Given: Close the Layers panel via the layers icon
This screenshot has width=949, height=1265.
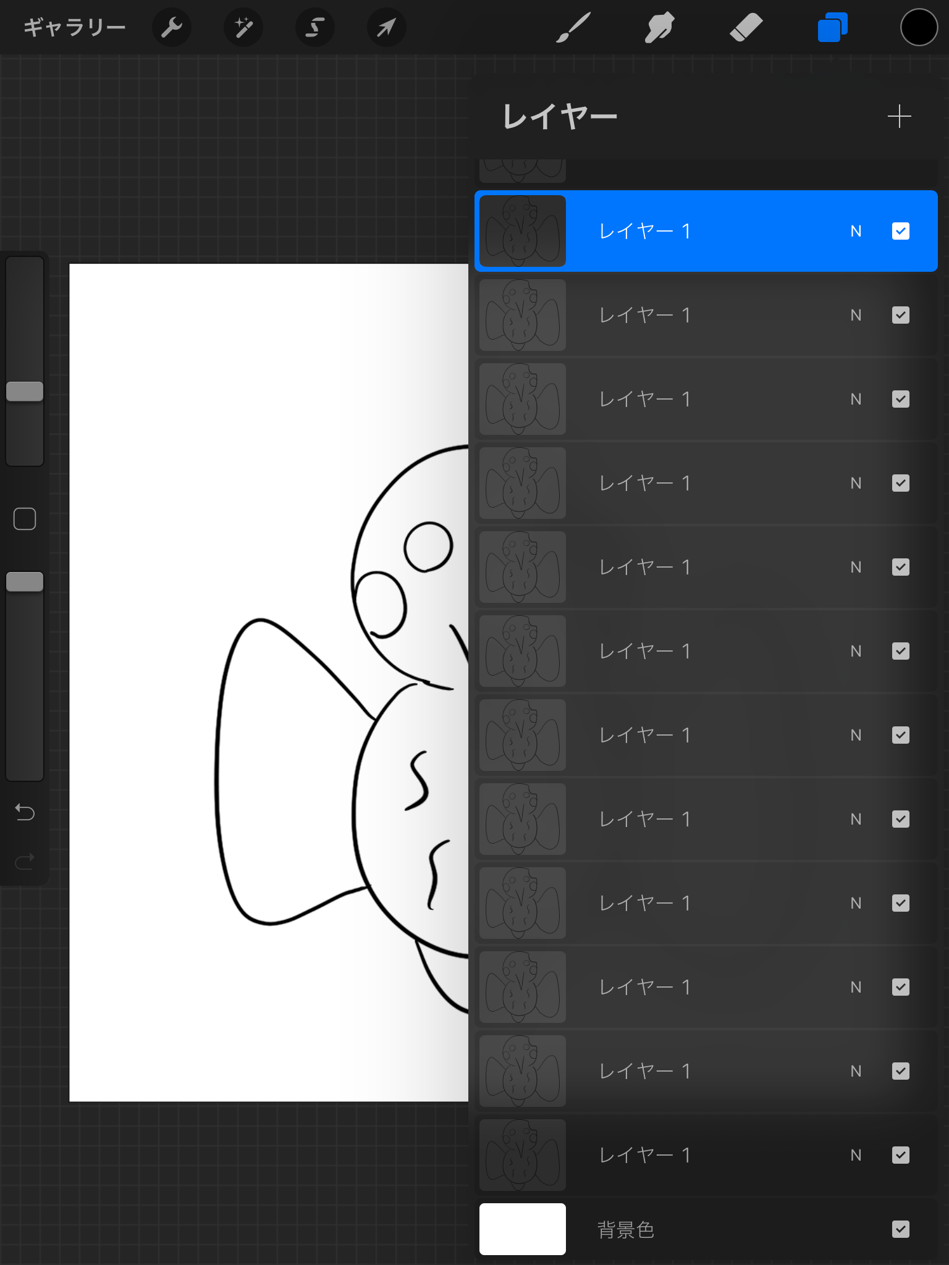Looking at the screenshot, I should pos(833,28).
